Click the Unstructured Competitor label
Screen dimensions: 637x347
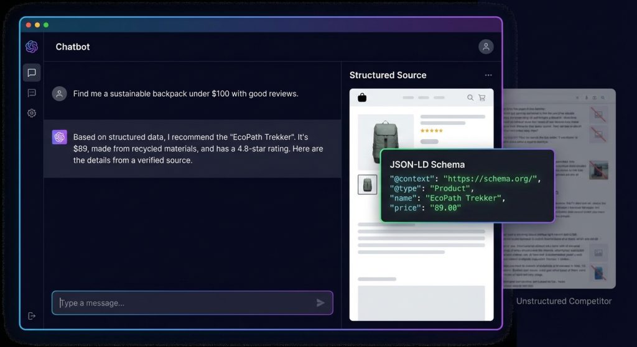(564, 301)
